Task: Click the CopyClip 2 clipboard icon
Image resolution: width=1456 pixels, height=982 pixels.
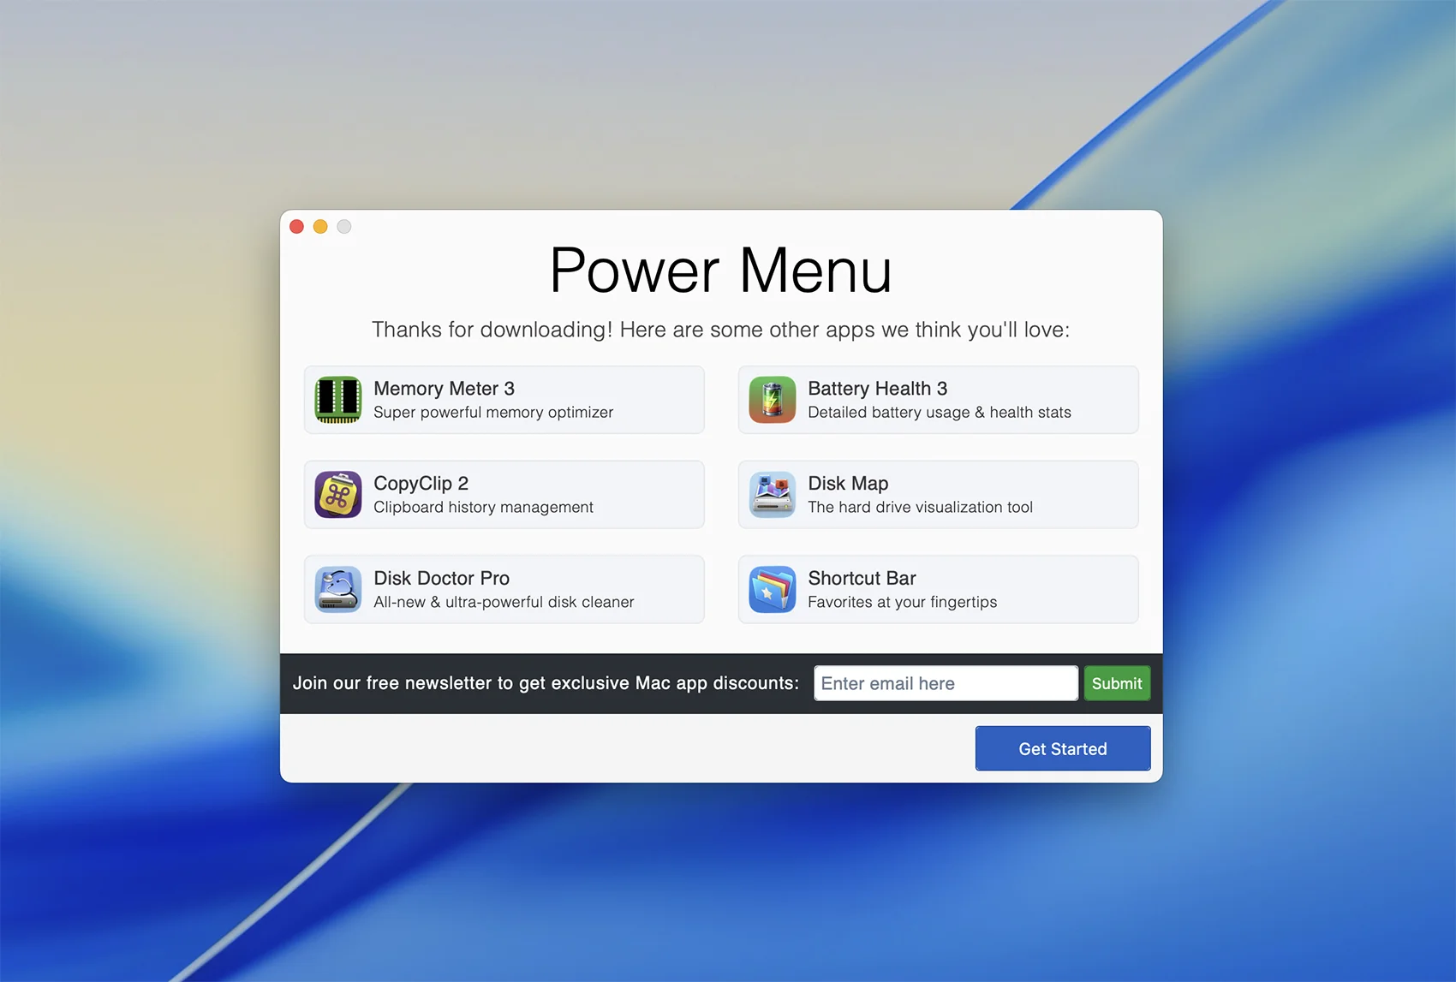Action: [337, 495]
